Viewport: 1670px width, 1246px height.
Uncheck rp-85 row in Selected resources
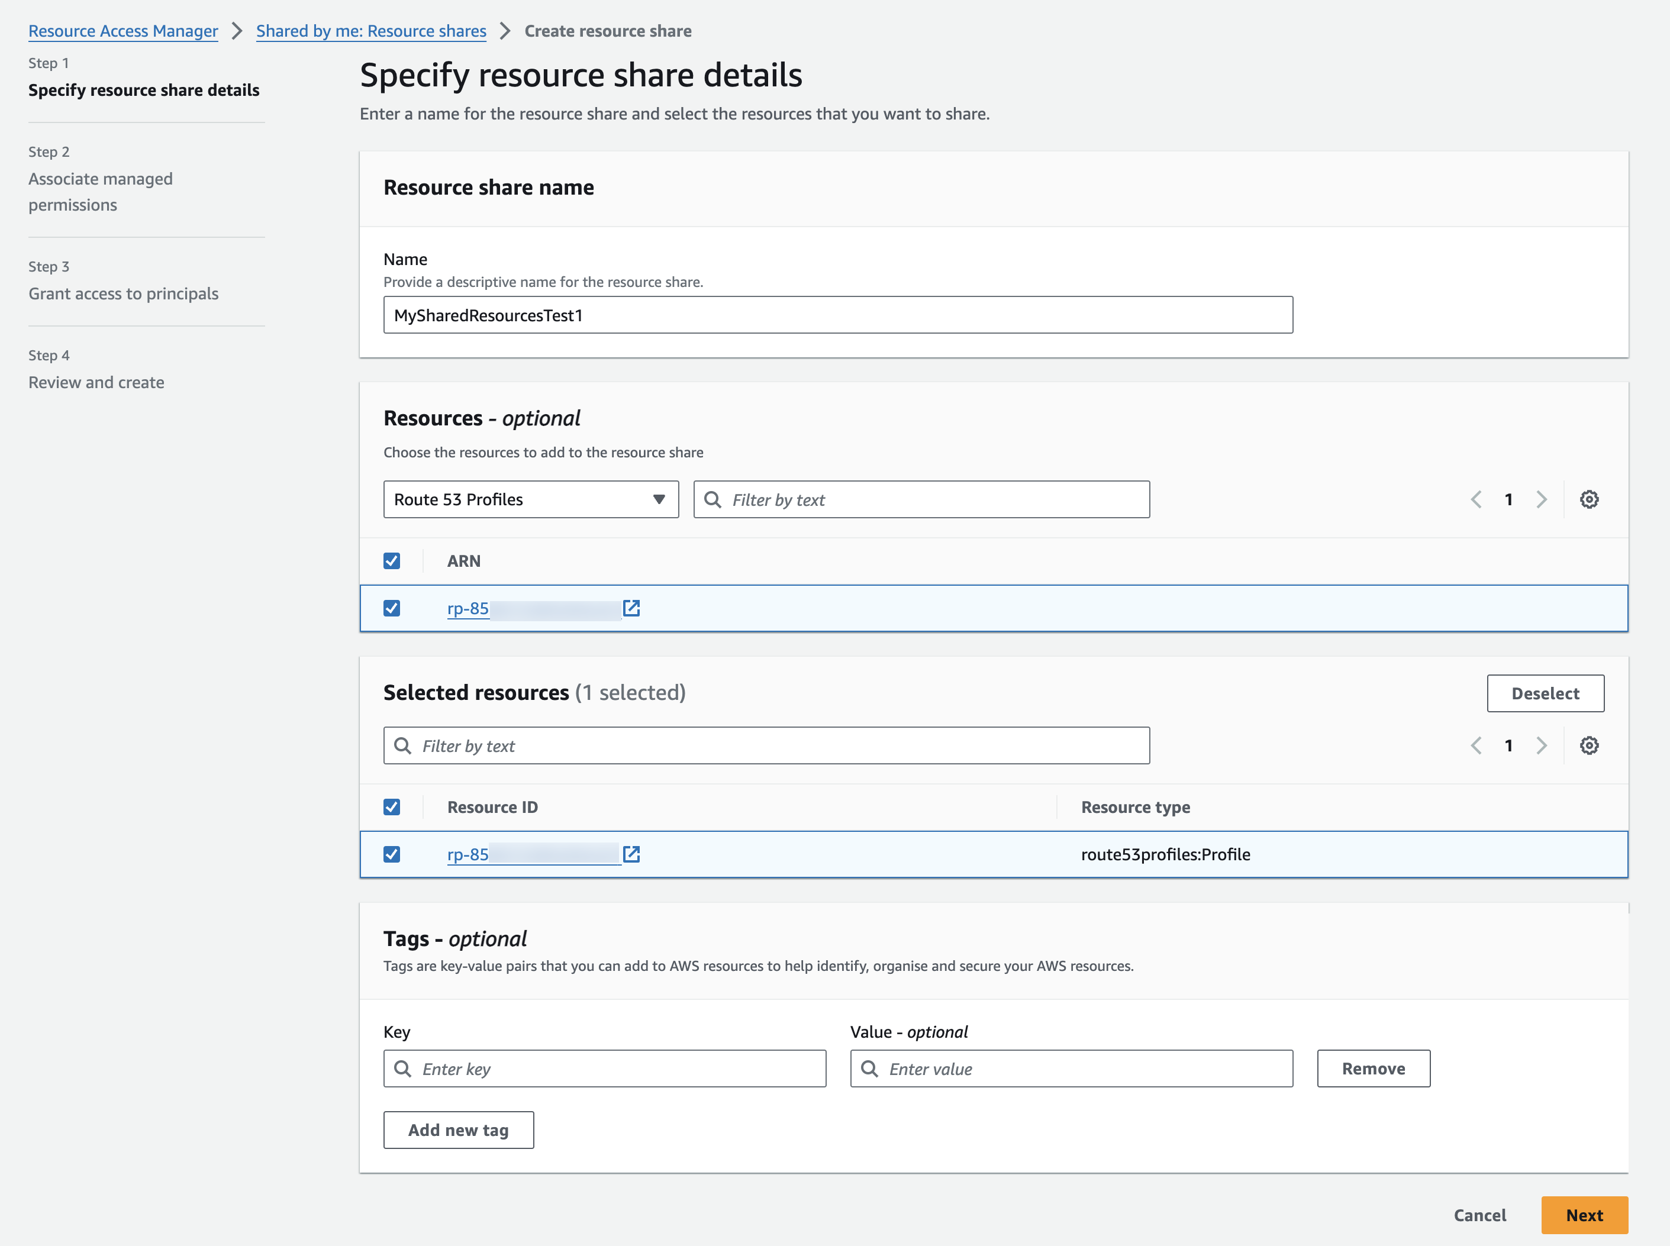coord(392,854)
